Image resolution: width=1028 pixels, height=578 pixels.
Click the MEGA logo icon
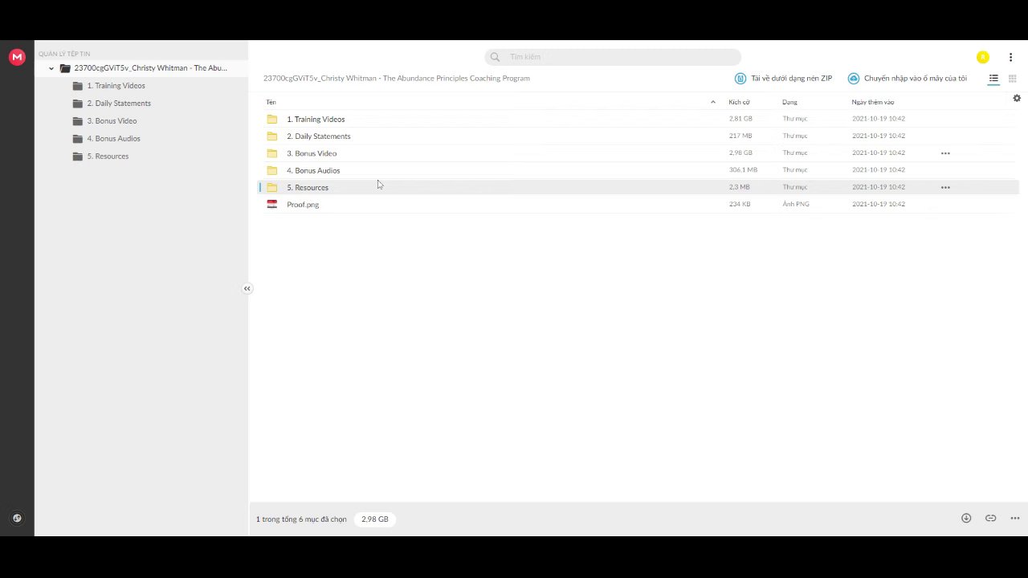pos(17,57)
